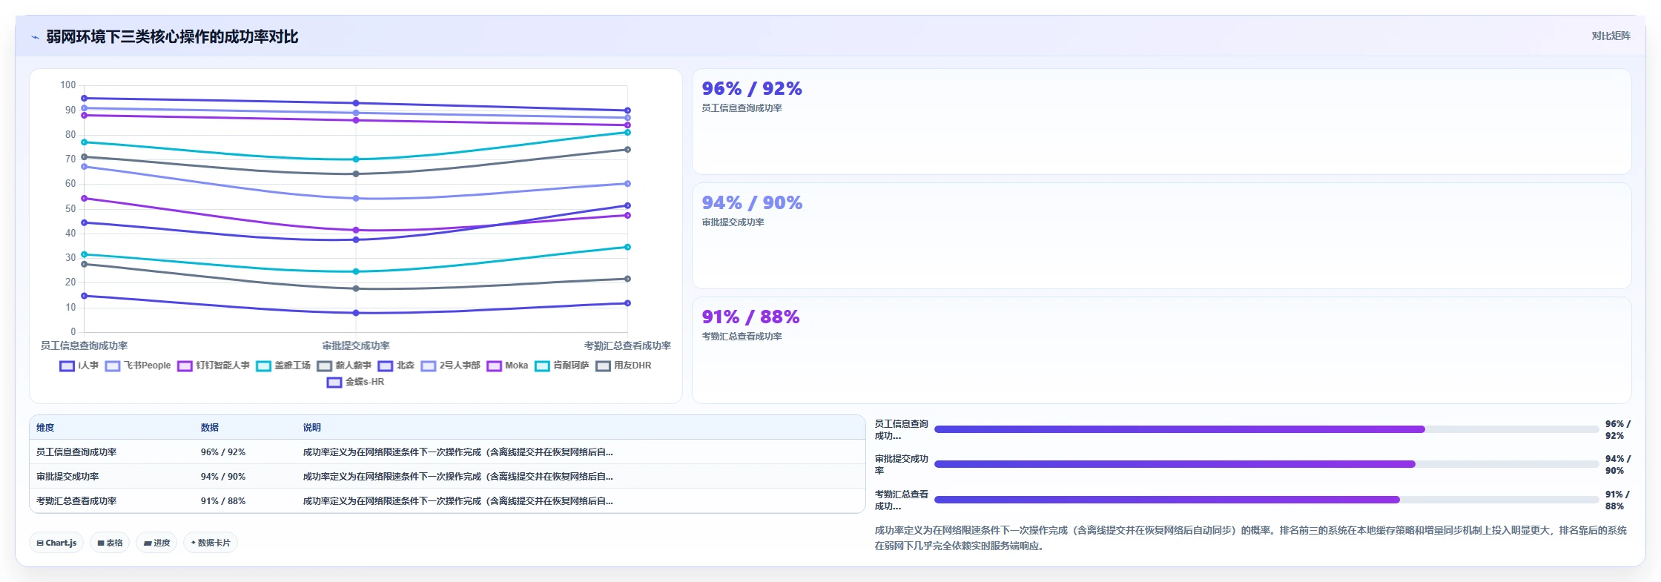The width and height of the screenshot is (1661, 582).
Task: Select the 审批提交成功率 table row
Action: (447, 477)
